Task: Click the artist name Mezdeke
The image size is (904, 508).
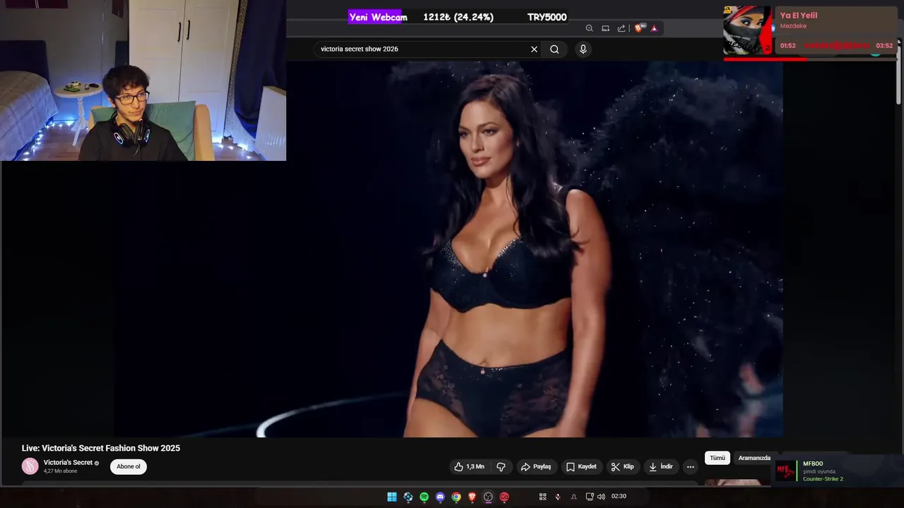Action: 793,26
